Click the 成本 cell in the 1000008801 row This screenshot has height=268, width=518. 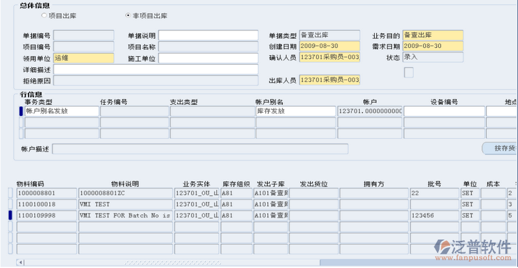tap(493, 194)
